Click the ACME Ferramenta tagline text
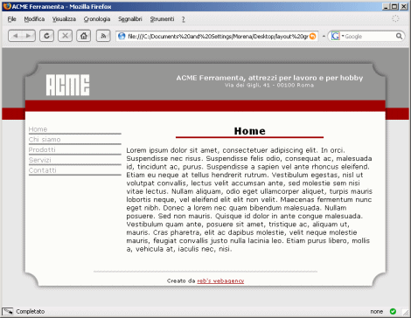411x318 pixels. point(269,78)
